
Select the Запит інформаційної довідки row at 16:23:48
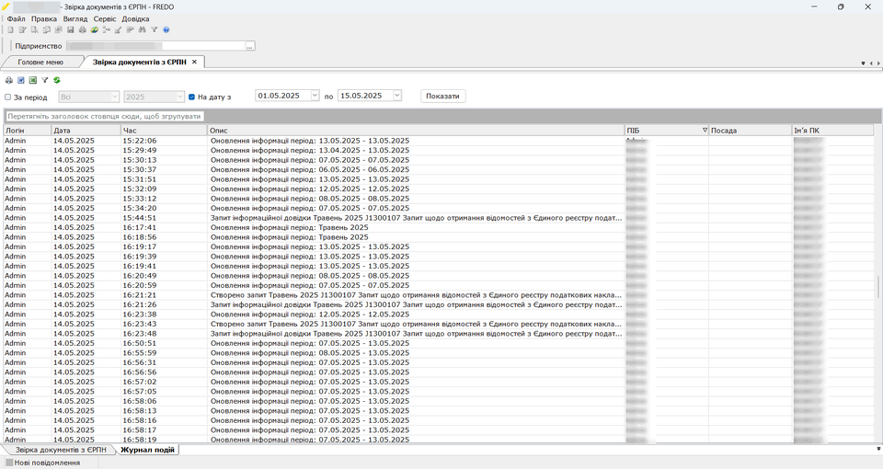pos(438,333)
